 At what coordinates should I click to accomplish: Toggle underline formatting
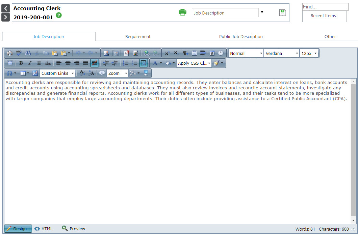pos(39,63)
